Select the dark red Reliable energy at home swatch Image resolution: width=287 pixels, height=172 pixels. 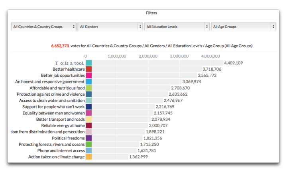click(88, 126)
